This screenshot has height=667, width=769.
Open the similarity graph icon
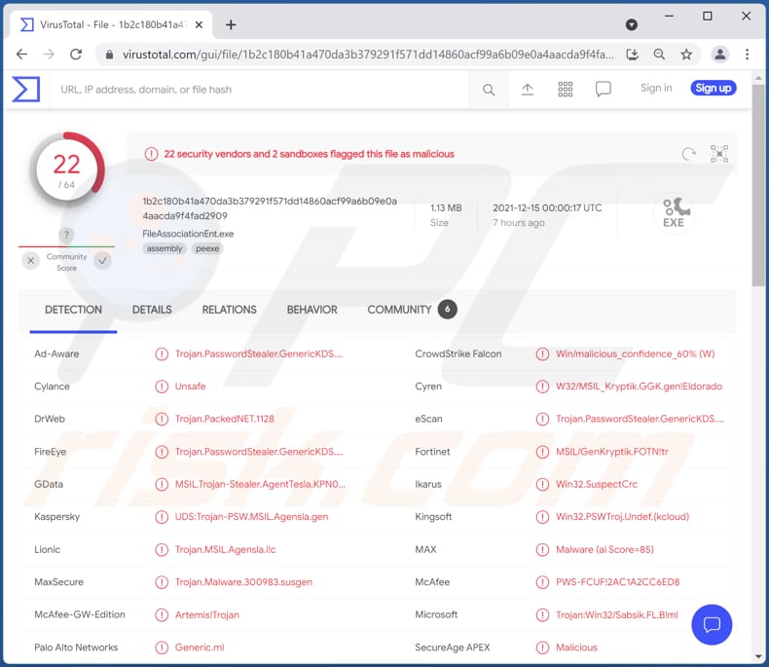pos(719,154)
